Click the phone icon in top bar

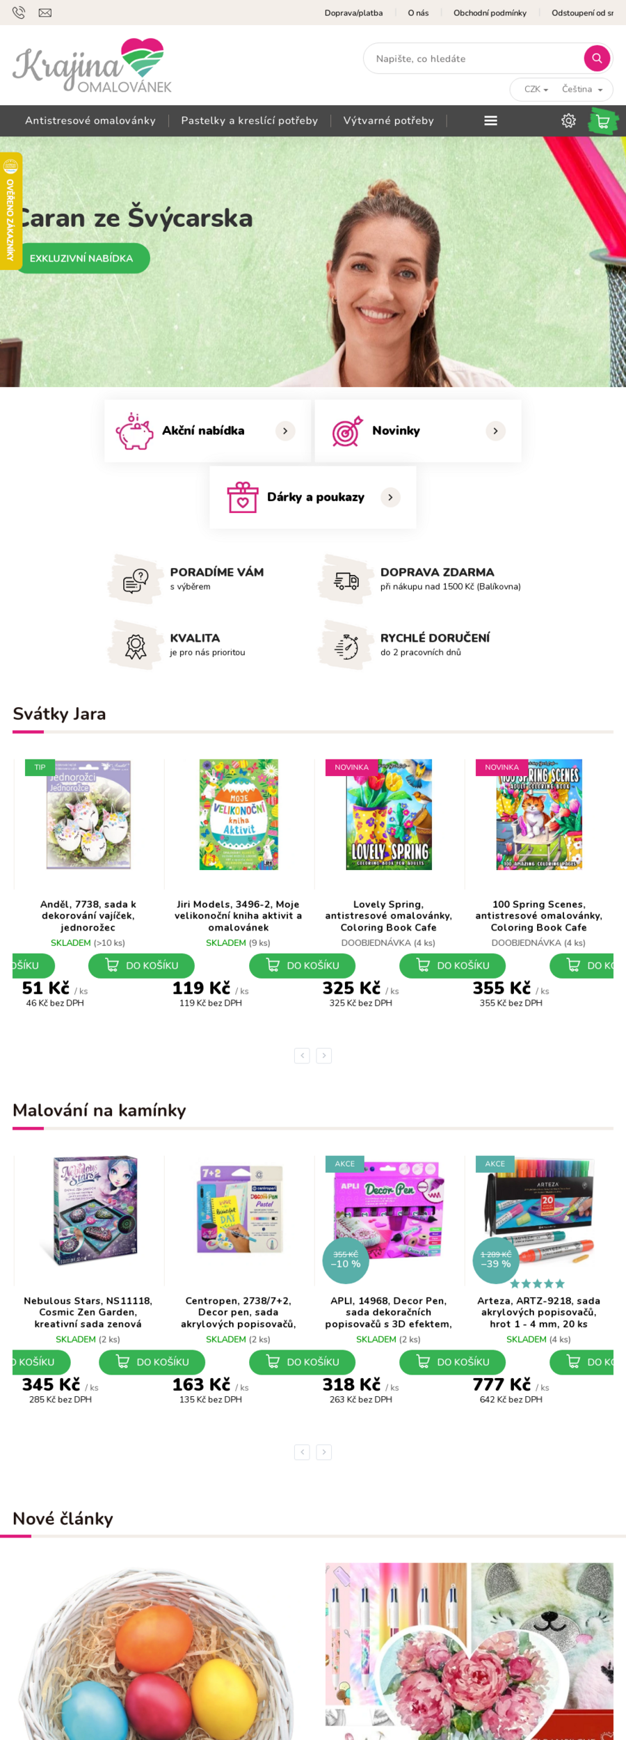pyautogui.click(x=19, y=13)
